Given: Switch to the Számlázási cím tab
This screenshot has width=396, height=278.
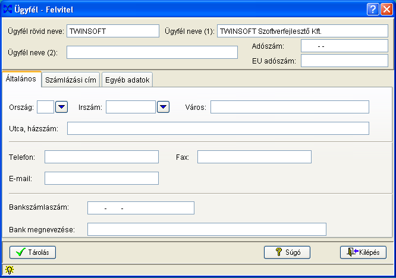Looking at the screenshot, I should pos(71,80).
